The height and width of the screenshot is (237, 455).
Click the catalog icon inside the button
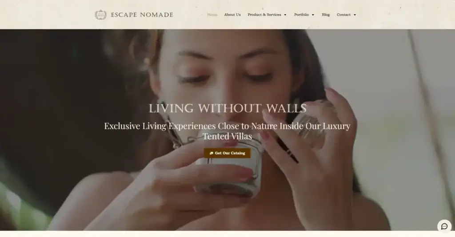click(x=211, y=153)
